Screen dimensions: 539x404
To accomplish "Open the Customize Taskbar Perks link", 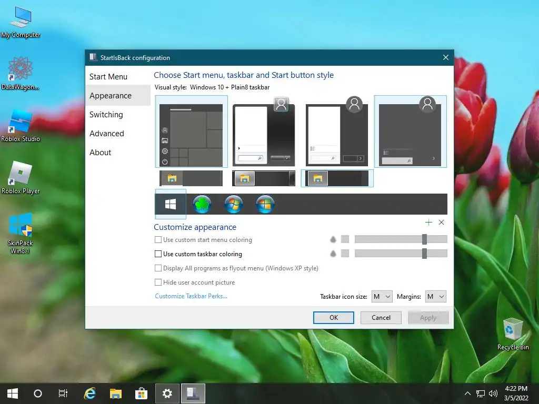I will click(191, 296).
